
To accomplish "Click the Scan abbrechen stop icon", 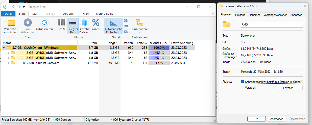I will point(28,22).
